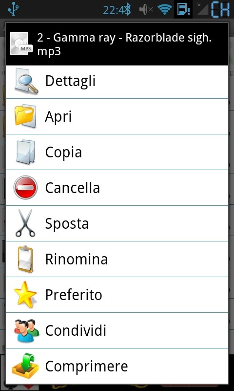Tap the Wi-Fi status bar icon
This screenshot has width=234, height=391.
tap(165, 10)
